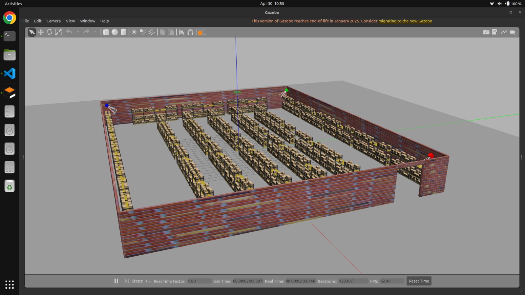Image resolution: width=525 pixels, height=295 pixels.
Task: Open Visual Studio Code from the dock
Action: pos(10,73)
